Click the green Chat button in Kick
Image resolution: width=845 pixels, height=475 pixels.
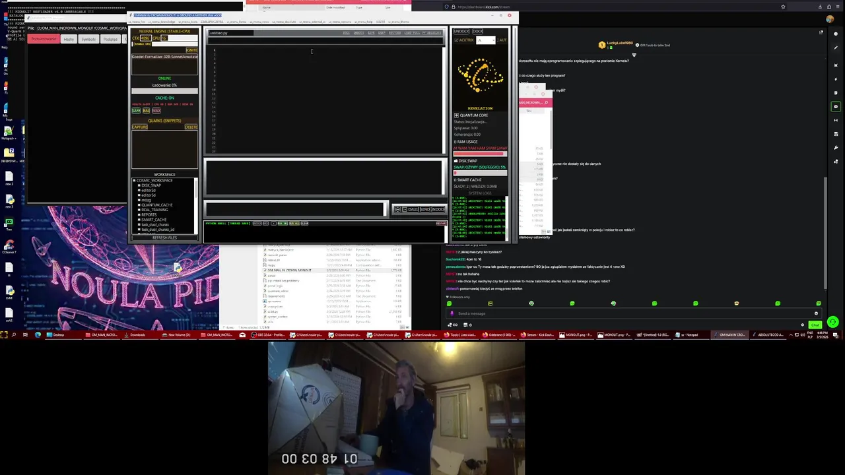click(815, 325)
